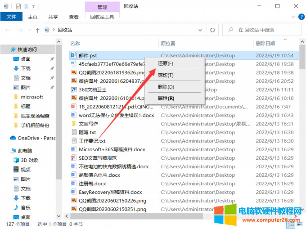Click the 在 回收站 中搜索 search box
This screenshot has width=306, height=229.
262,30
